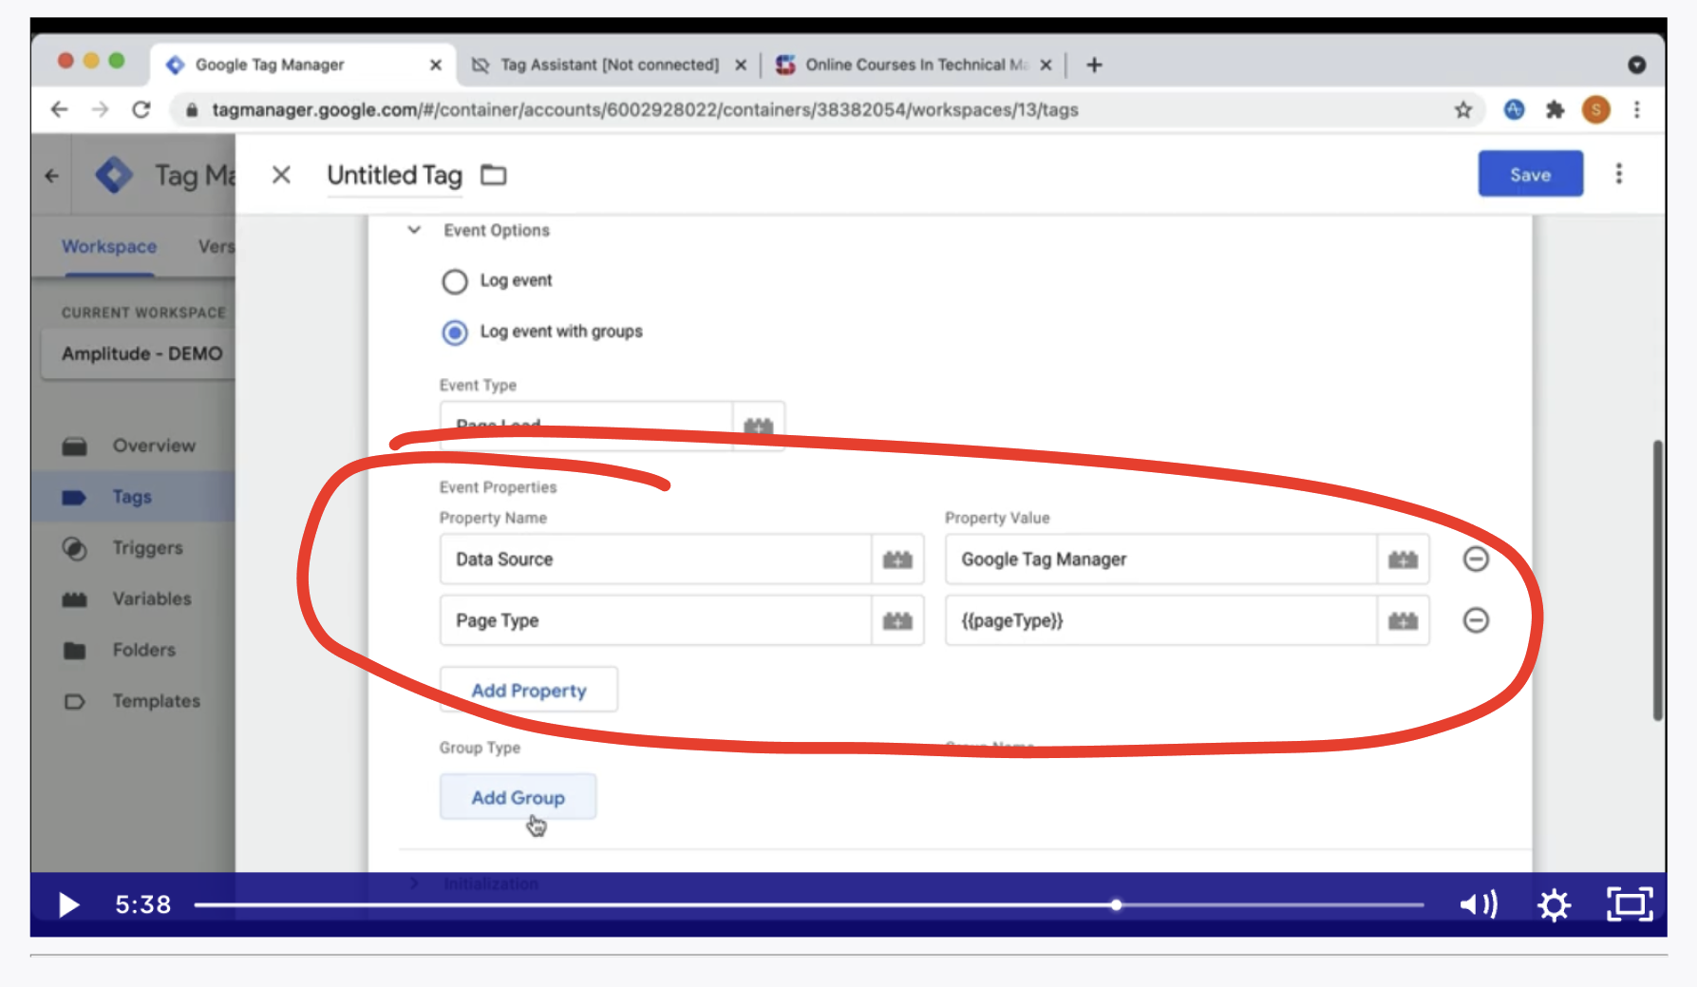This screenshot has width=1697, height=987.
Task: Click the blue extension icon in the toolbar
Action: (x=1514, y=110)
